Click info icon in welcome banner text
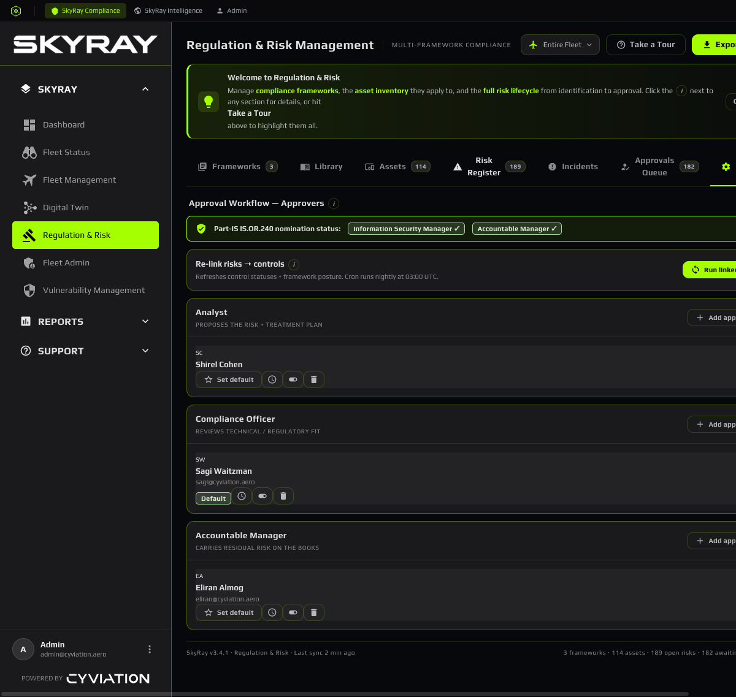The width and height of the screenshot is (736, 697). click(681, 91)
